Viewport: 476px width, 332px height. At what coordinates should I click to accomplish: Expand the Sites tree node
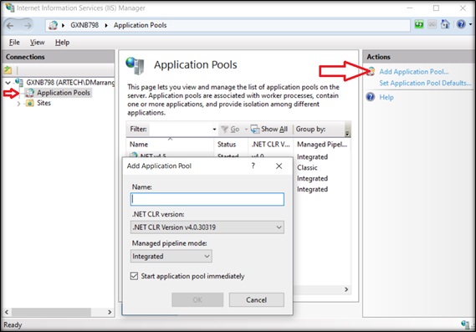(x=18, y=104)
